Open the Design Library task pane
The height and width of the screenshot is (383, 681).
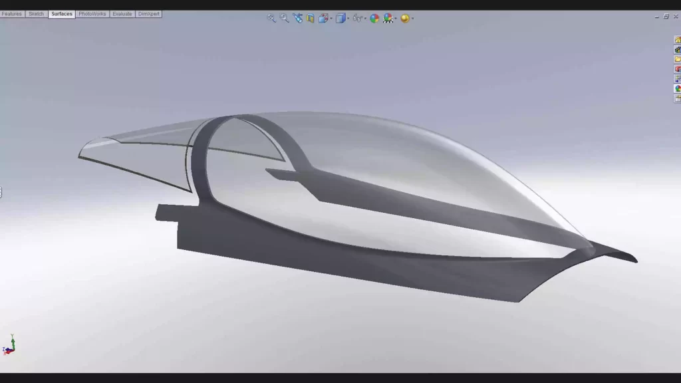(678, 49)
